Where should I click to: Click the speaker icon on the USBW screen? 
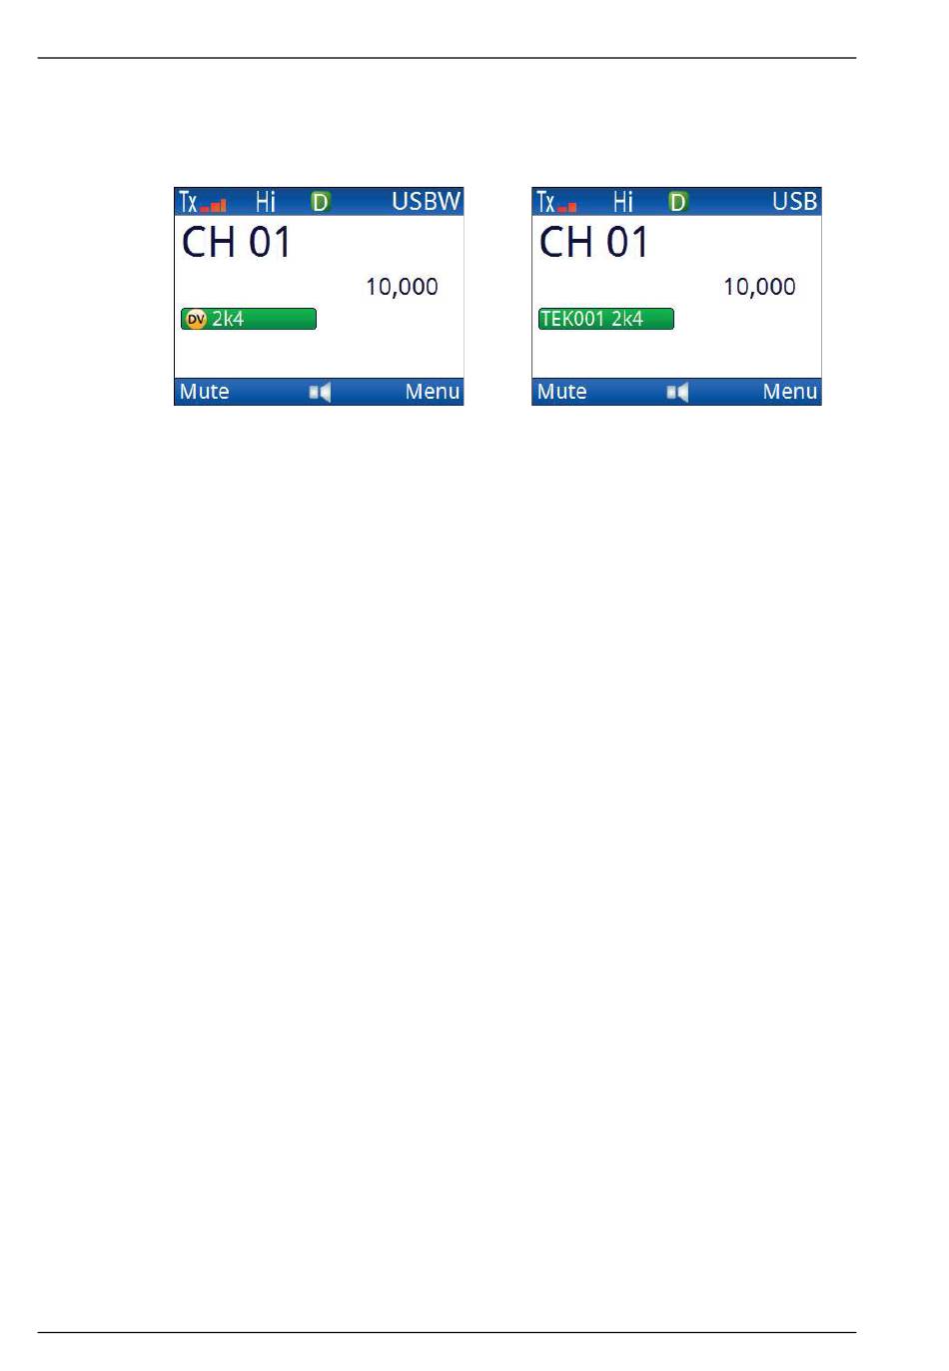[320, 392]
